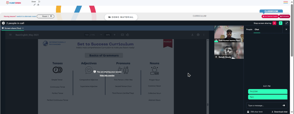Open the DEMO MATERIAL tab
294x114 pixels.
pyautogui.click(x=121, y=17)
